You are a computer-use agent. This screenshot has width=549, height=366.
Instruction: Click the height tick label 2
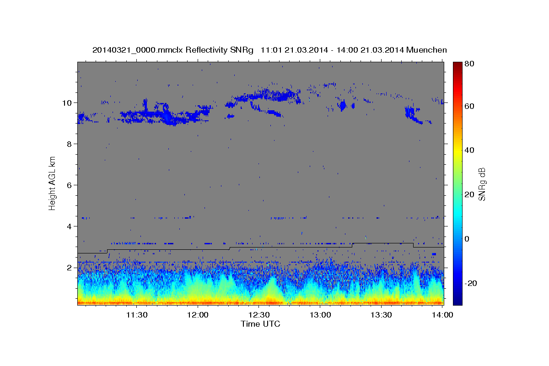[70, 268]
